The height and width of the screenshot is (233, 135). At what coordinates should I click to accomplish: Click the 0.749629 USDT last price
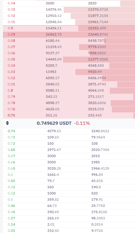click(54, 123)
